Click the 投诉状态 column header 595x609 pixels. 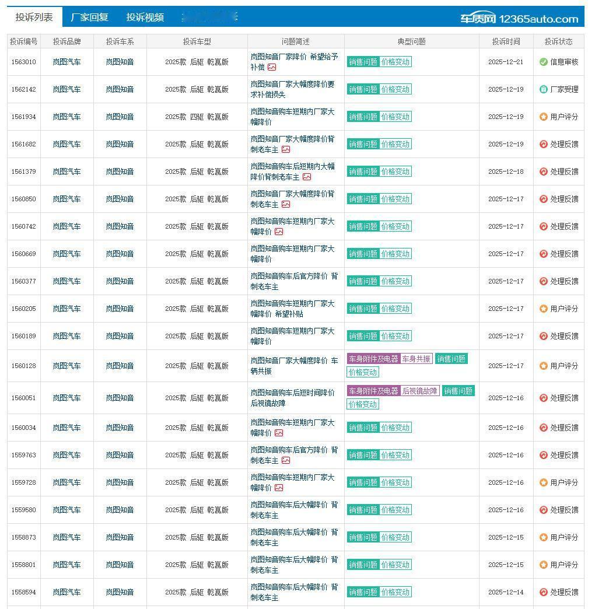(x=558, y=41)
